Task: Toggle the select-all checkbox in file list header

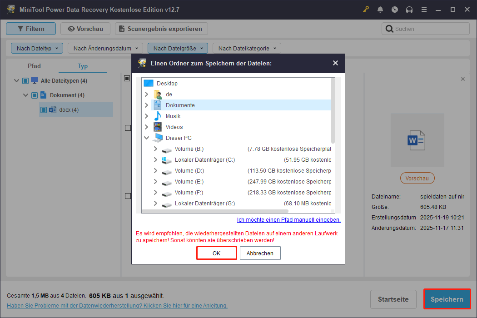Action: pyautogui.click(x=127, y=78)
